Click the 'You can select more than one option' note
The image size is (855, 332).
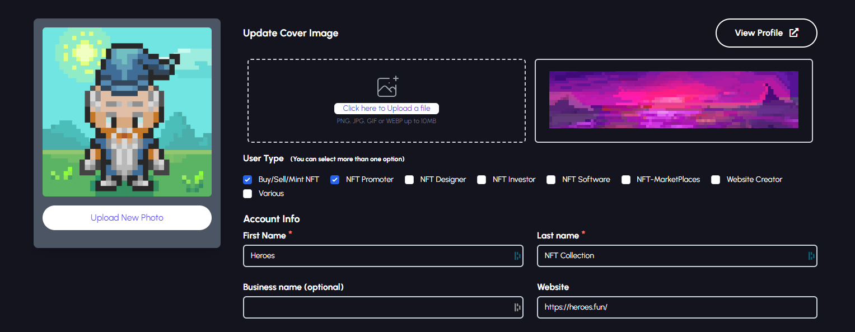[x=347, y=159]
